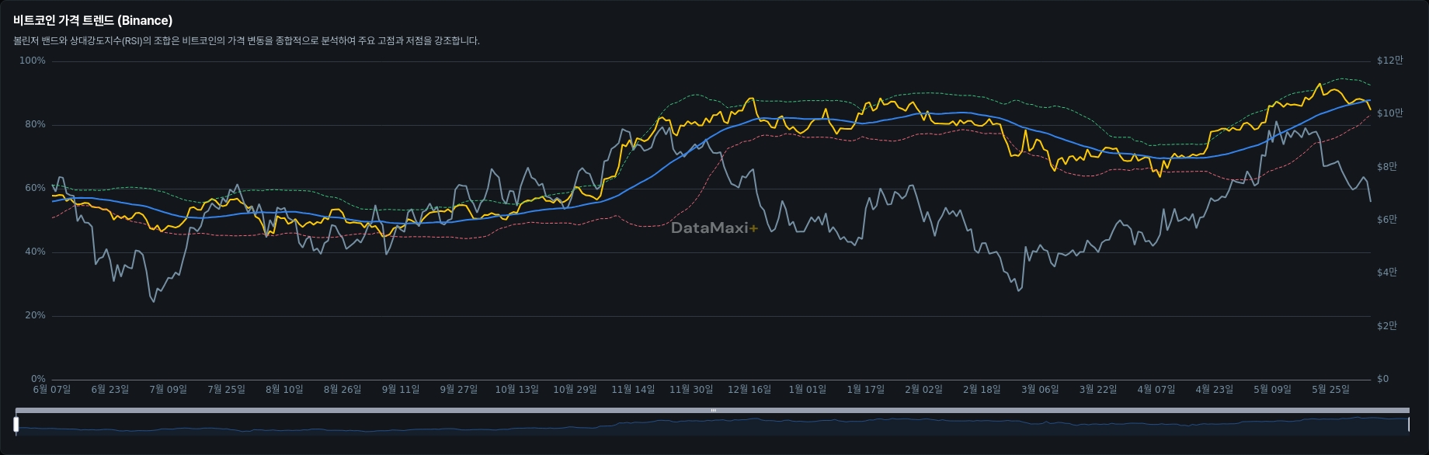Screen dimensions: 1429x455
Task: Click the '7월 09일' date label
Action: coord(169,390)
